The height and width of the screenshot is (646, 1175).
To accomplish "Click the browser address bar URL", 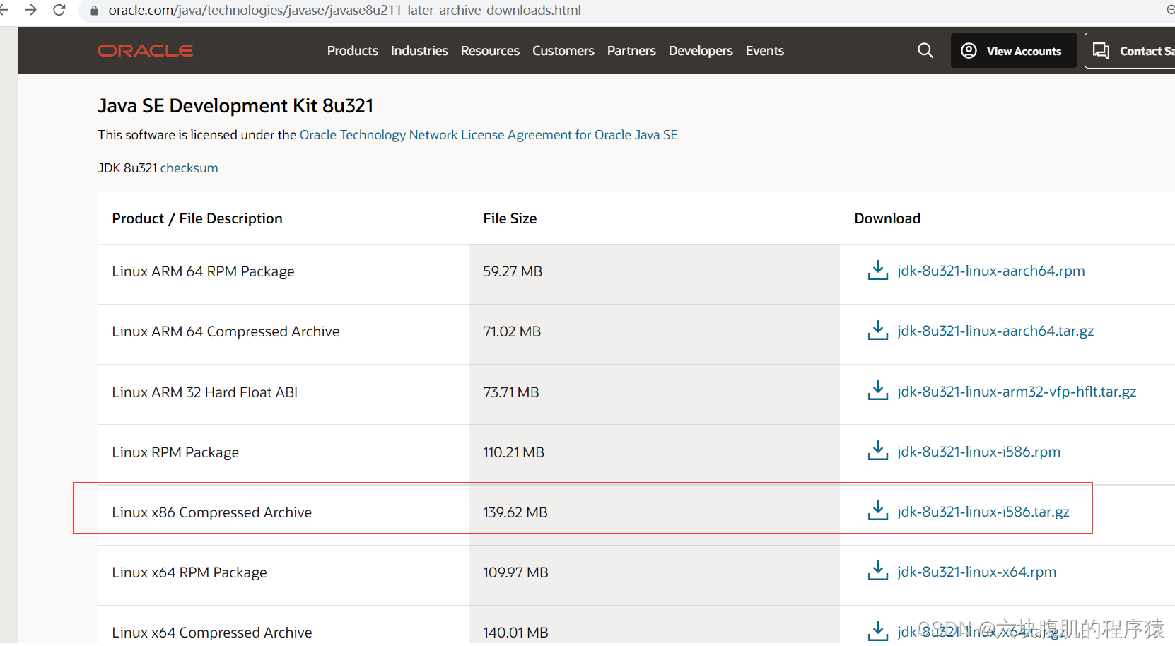I will point(344,11).
